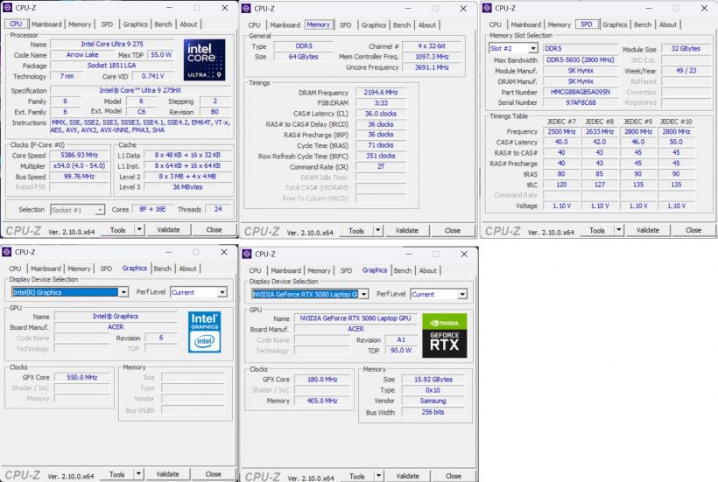Click Validate in the NVIDIA Graphics window

tap(407, 476)
